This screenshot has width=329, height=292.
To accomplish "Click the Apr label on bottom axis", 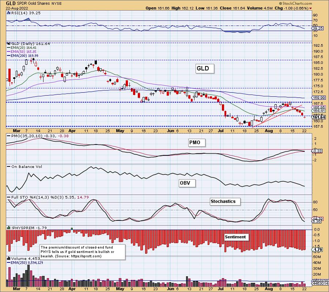I will pos(72,289).
